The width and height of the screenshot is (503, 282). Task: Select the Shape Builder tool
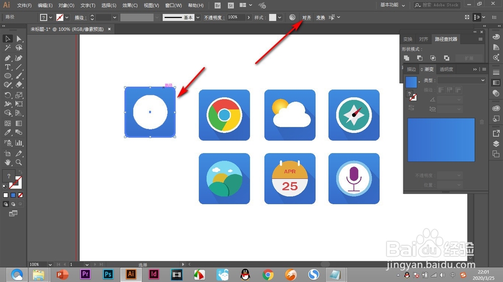coord(8,113)
